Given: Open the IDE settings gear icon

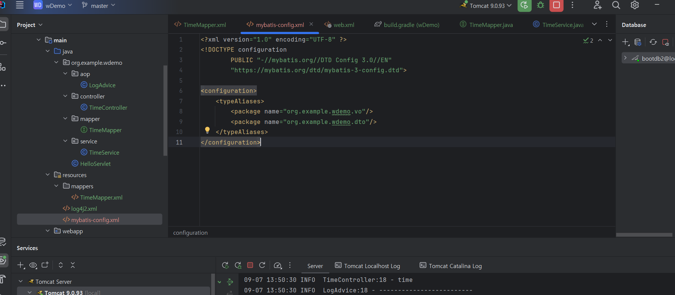Looking at the screenshot, I should pyautogui.click(x=634, y=5).
